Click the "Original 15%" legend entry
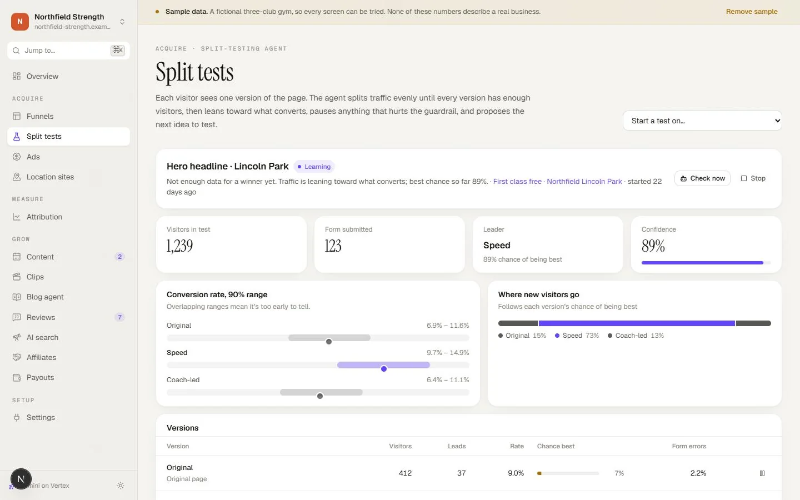Viewport: 800px width, 500px height. [522, 336]
